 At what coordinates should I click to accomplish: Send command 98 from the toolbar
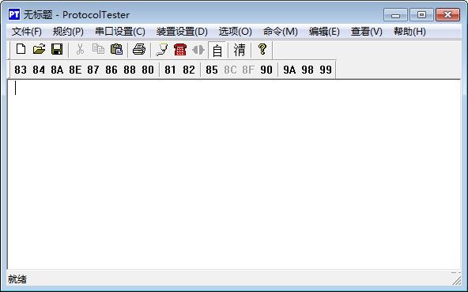pos(308,70)
